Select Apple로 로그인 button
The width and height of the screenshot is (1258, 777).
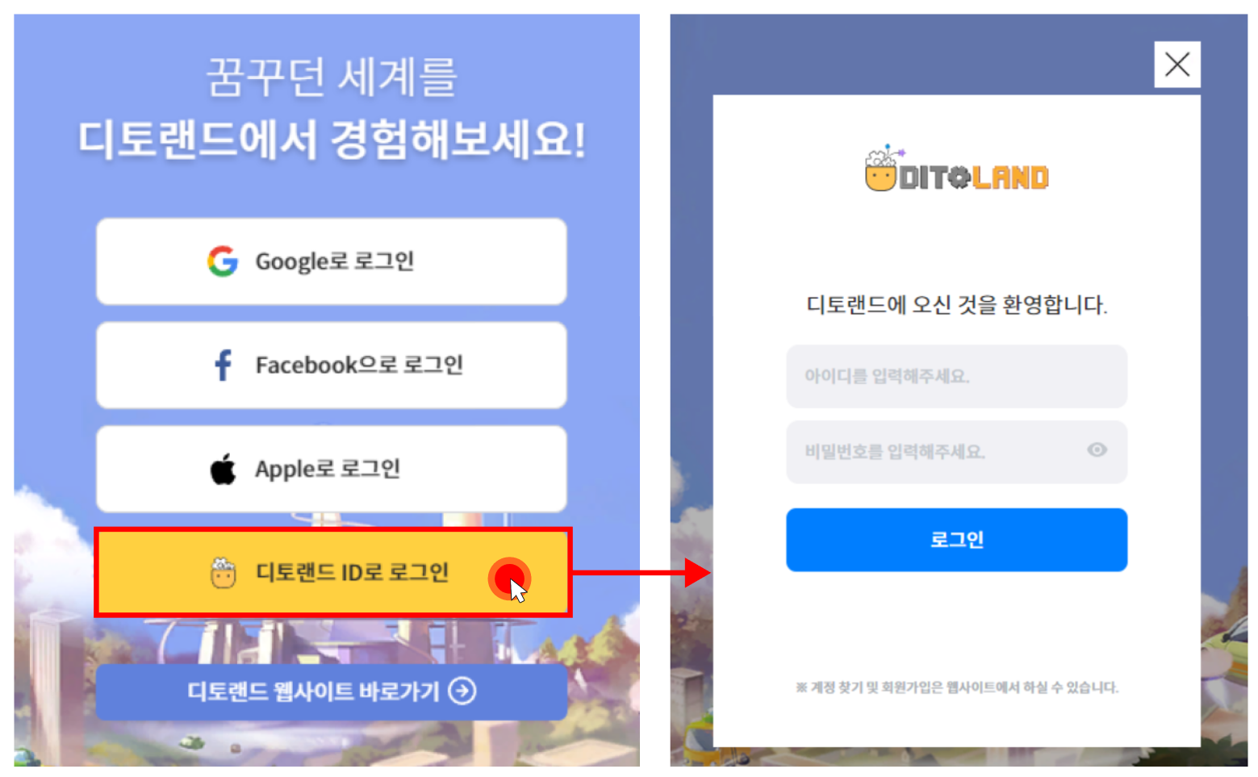[332, 469]
